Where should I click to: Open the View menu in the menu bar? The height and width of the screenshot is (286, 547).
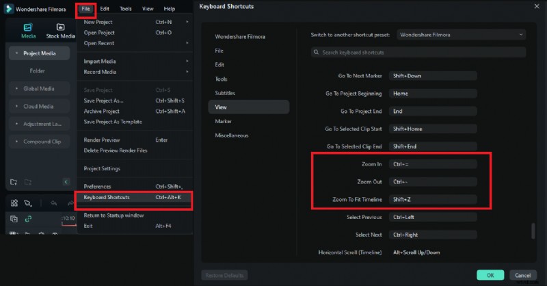tap(148, 9)
